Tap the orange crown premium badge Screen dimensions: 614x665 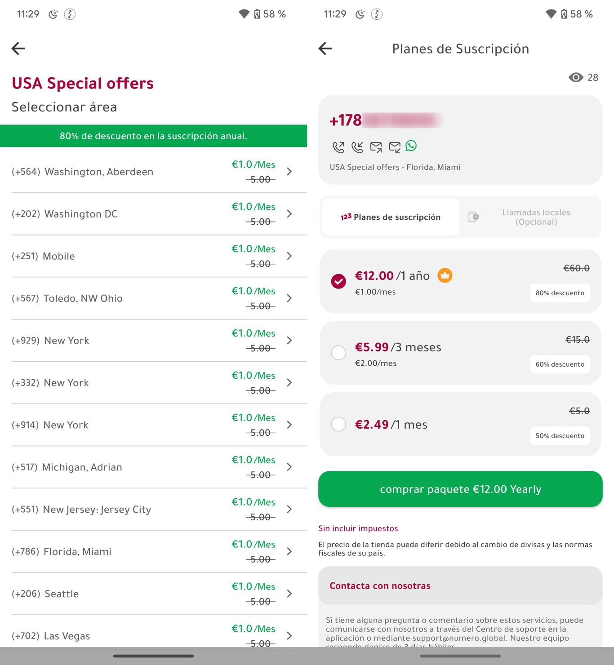(x=445, y=275)
